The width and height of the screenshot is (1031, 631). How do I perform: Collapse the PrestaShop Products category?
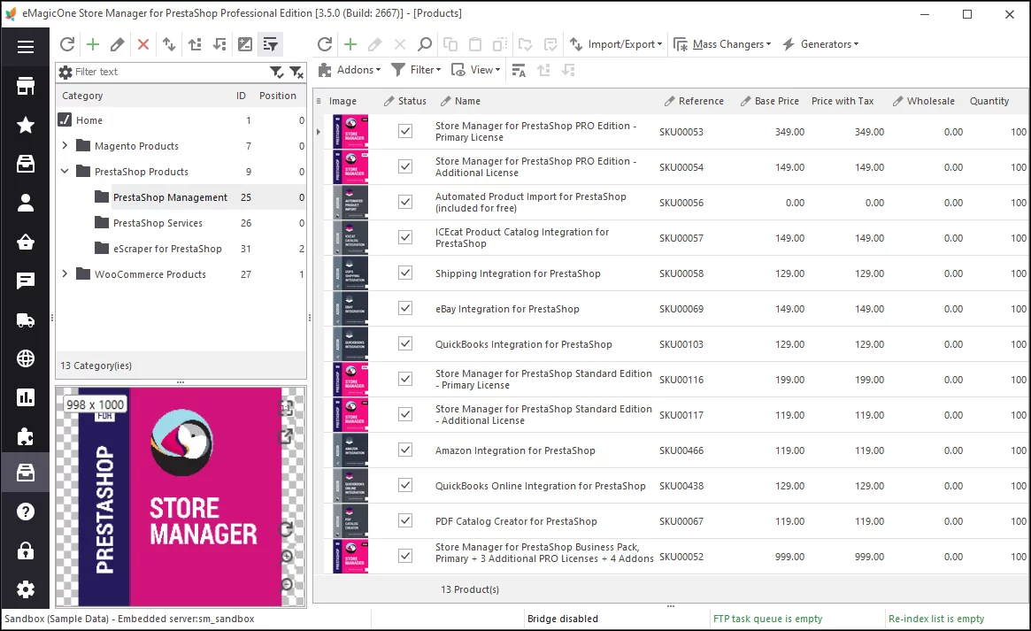point(65,171)
